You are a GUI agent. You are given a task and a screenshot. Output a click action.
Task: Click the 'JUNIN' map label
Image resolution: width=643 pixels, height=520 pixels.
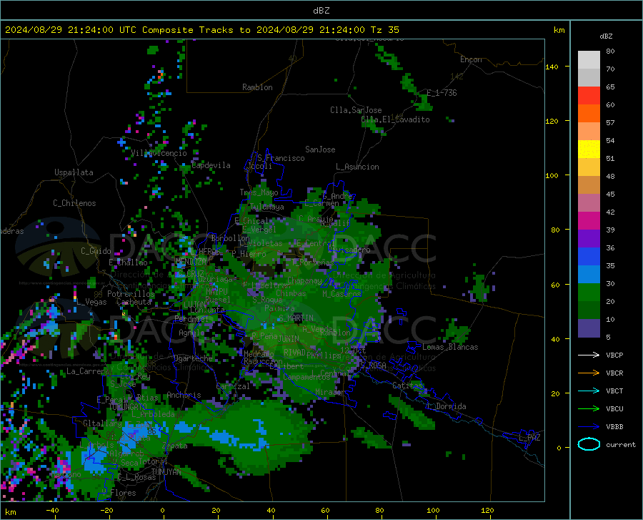click(289, 339)
